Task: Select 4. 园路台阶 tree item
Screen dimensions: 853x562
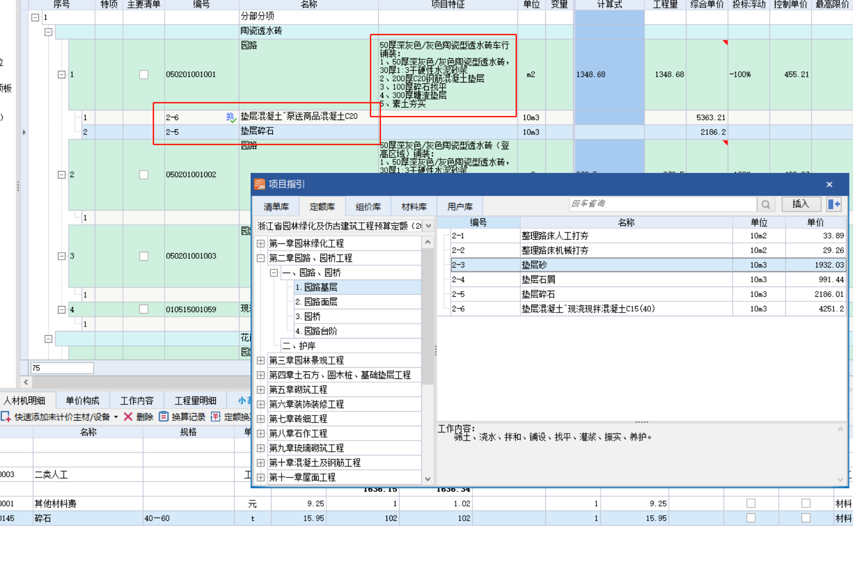Action: click(x=357, y=331)
